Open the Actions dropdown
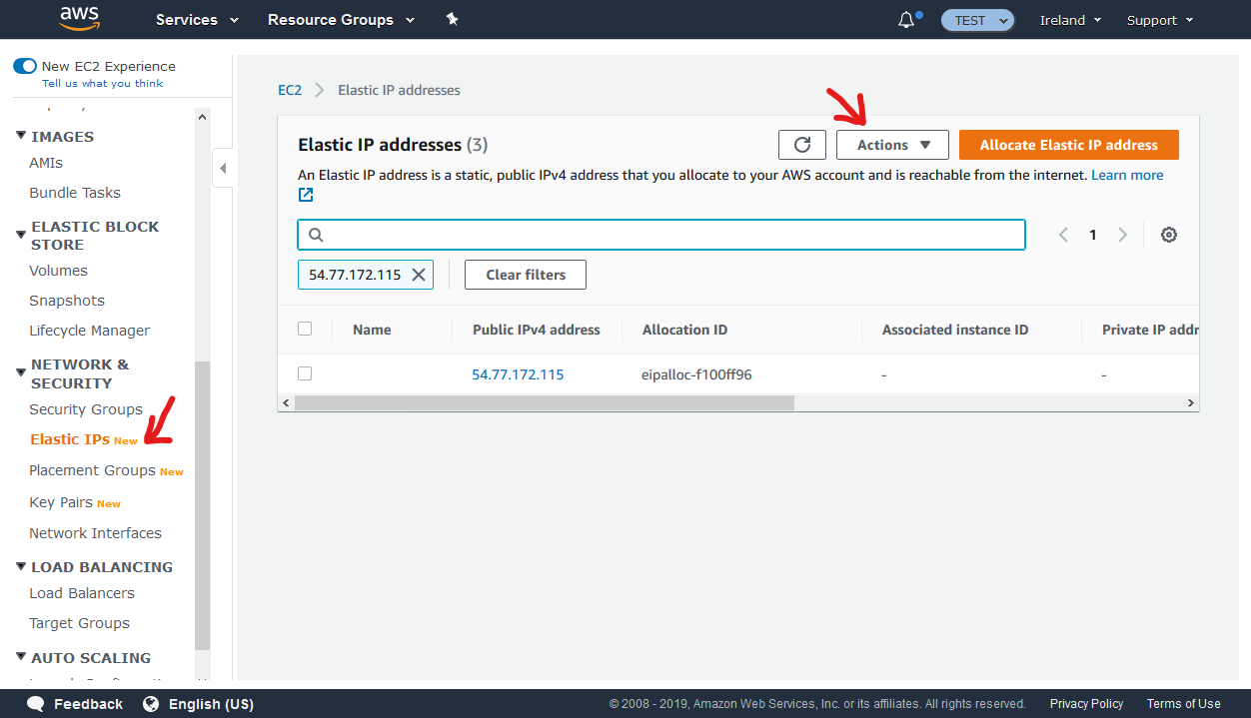The image size is (1251, 718). click(x=892, y=145)
